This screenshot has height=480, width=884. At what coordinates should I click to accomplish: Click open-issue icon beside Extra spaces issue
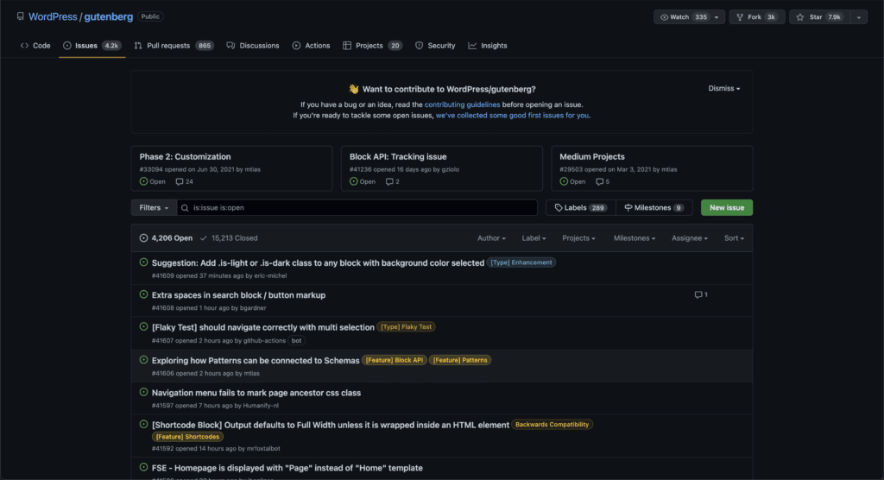[144, 294]
